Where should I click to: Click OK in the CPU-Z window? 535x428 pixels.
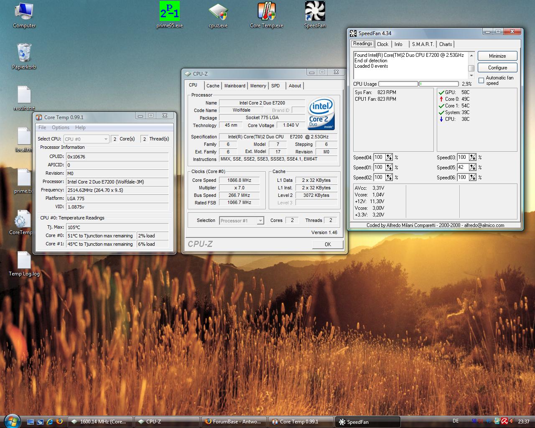pyautogui.click(x=328, y=245)
